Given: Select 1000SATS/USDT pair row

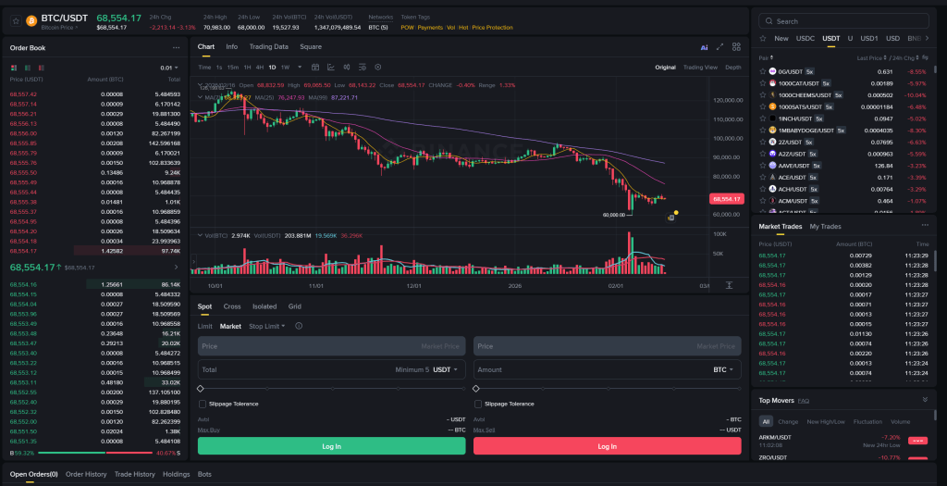Looking at the screenshot, I should 843,107.
